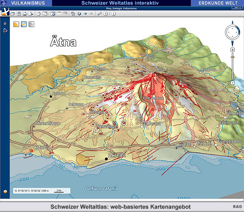Click the overlapping windows icon
Image resolution: width=244 pixels, height=213 pixels.
tap(45, 14)
